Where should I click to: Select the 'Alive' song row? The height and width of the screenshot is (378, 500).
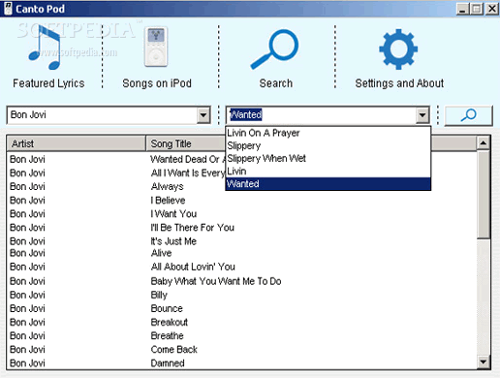coord(241,253)
